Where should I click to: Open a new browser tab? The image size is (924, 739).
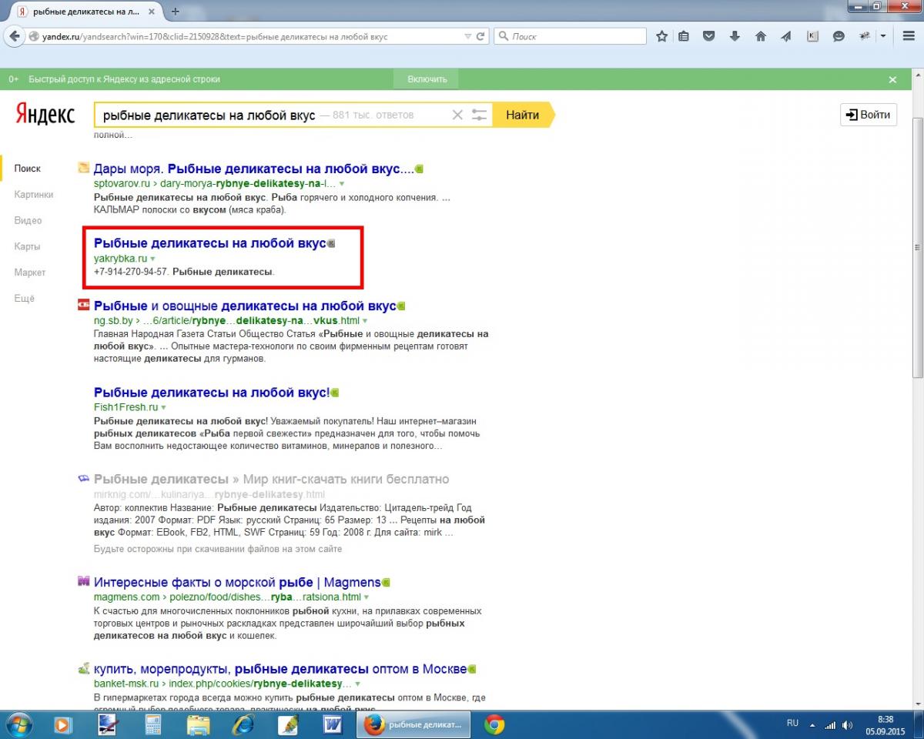(175, 11)
